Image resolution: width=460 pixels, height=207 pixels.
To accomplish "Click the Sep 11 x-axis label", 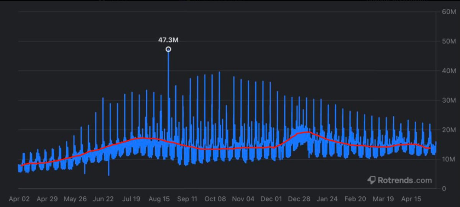I will coord(187,199).
